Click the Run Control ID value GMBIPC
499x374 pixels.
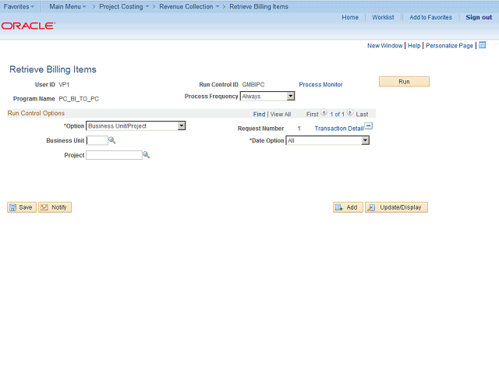[x=253, y=85]
